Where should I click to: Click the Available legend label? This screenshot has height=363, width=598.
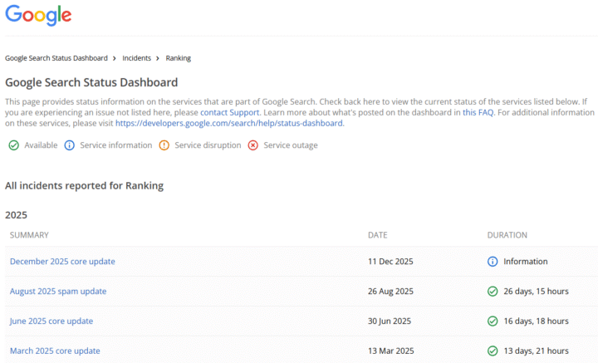click(41, 145)
